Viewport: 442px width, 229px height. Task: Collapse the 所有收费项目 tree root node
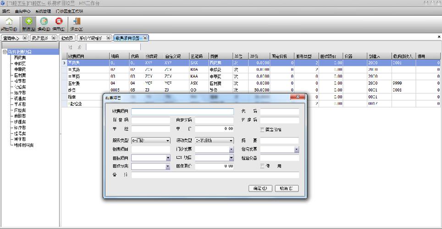pyautogui.click(x=5, y=52)
